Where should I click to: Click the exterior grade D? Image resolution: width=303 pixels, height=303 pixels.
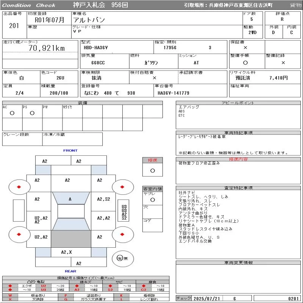pos(273,33)
